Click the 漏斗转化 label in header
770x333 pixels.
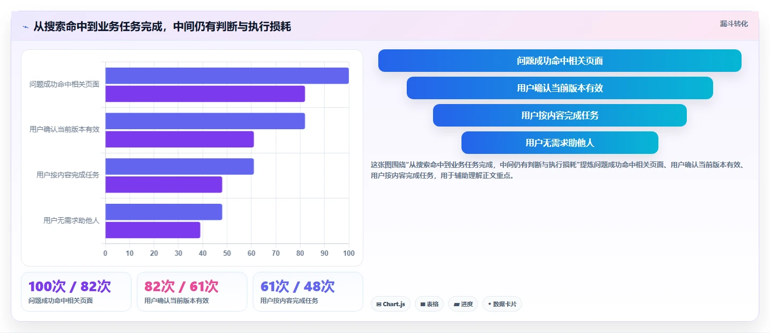[734, 24]
